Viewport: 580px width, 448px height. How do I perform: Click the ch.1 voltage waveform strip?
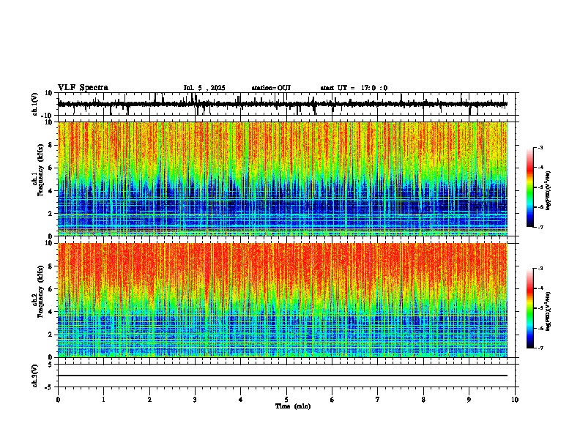coord(283,104)
